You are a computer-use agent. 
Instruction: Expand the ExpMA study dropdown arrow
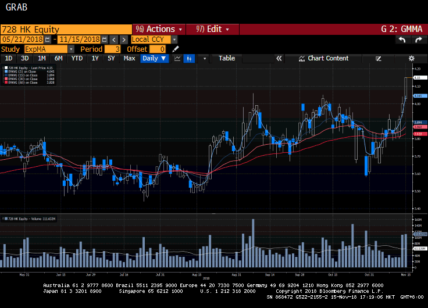[x=71, y=49]
